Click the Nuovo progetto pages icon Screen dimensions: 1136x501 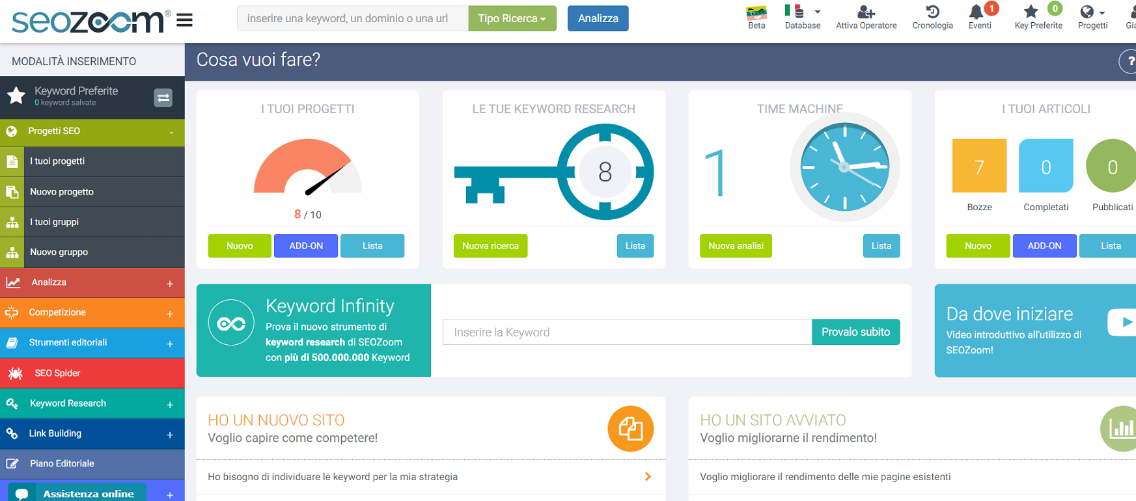(x=12, y=192)
